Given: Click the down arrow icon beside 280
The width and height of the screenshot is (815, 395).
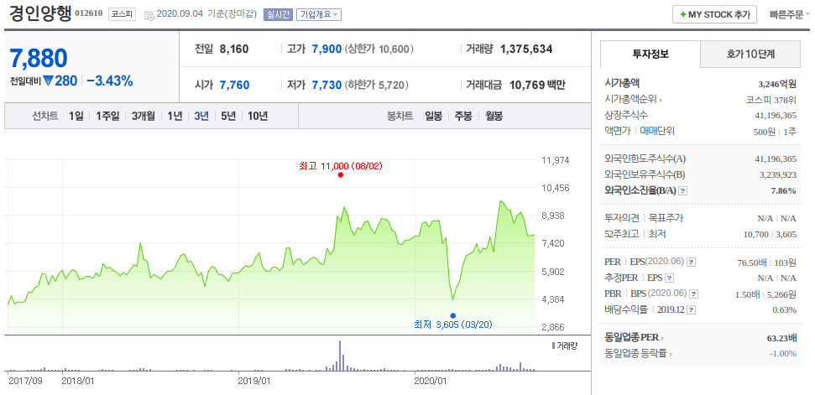Looking at the screenshot, I should tap(49, 81).
